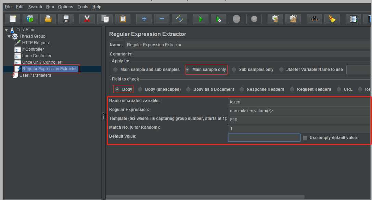This screenshot has height=200, width=372.
Task: Open the Search menu
Action: pyautogui.click(x=35, y=7)
